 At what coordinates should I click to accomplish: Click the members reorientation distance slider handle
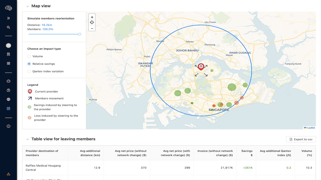[x=79, y=34]
